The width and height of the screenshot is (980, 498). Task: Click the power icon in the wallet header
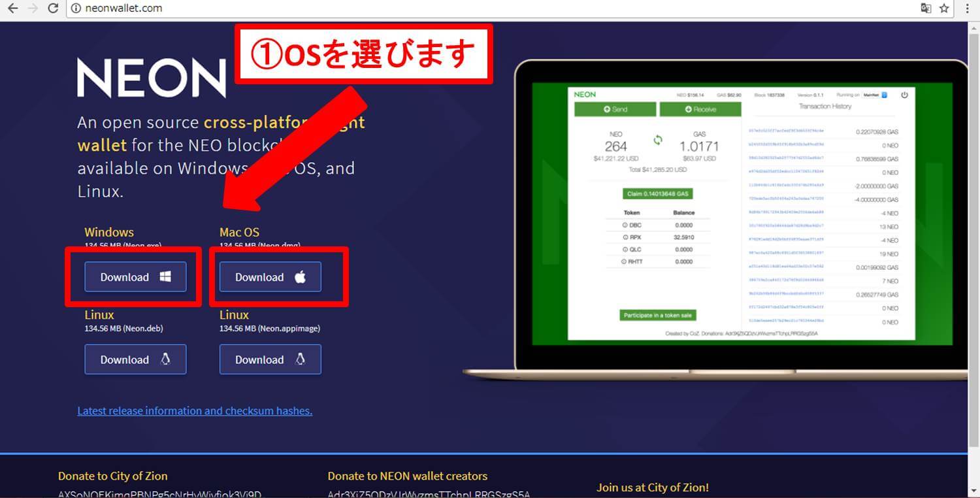click(905, 95)
